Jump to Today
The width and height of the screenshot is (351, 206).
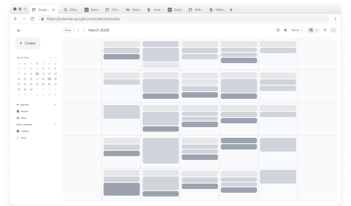[x=68, y=30]
